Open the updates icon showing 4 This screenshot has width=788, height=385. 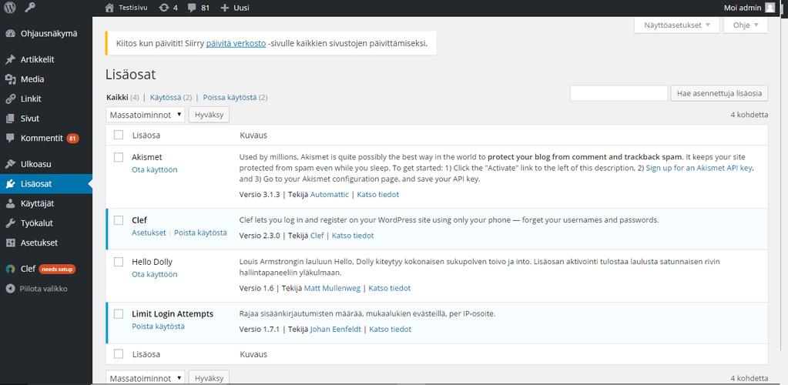(168, 8)
